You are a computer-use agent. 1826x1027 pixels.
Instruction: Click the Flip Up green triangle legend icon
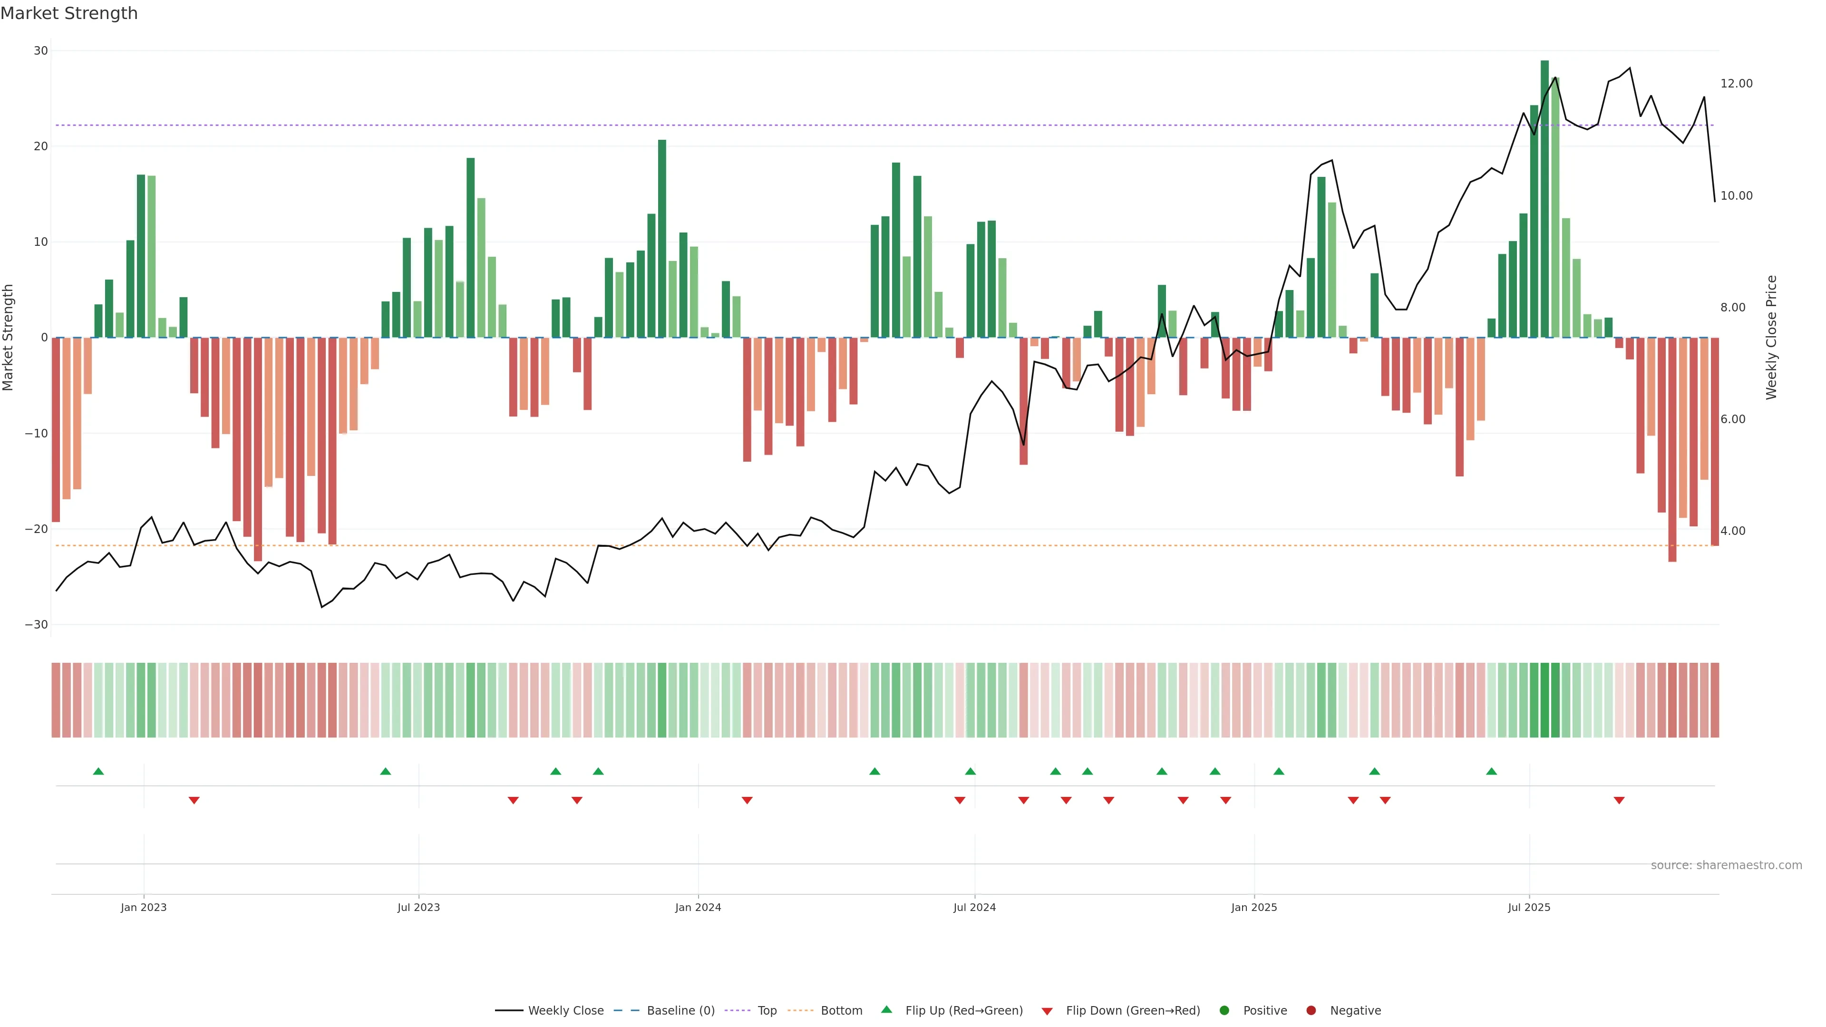[886, 1009]
